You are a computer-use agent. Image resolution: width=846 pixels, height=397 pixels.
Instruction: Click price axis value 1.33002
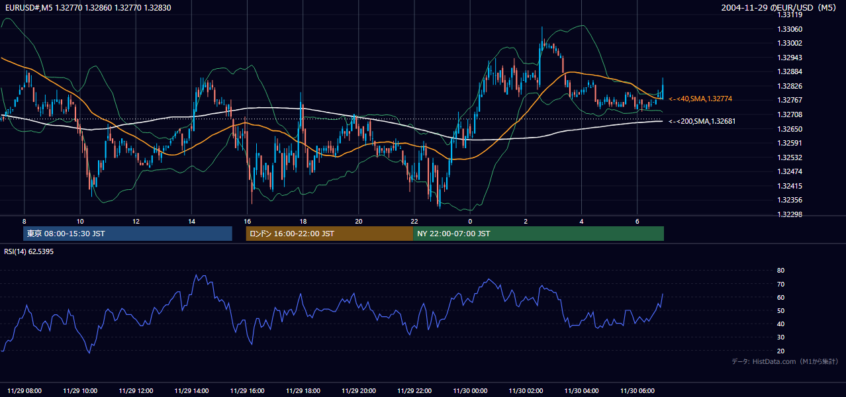click(x=790, y=43)
